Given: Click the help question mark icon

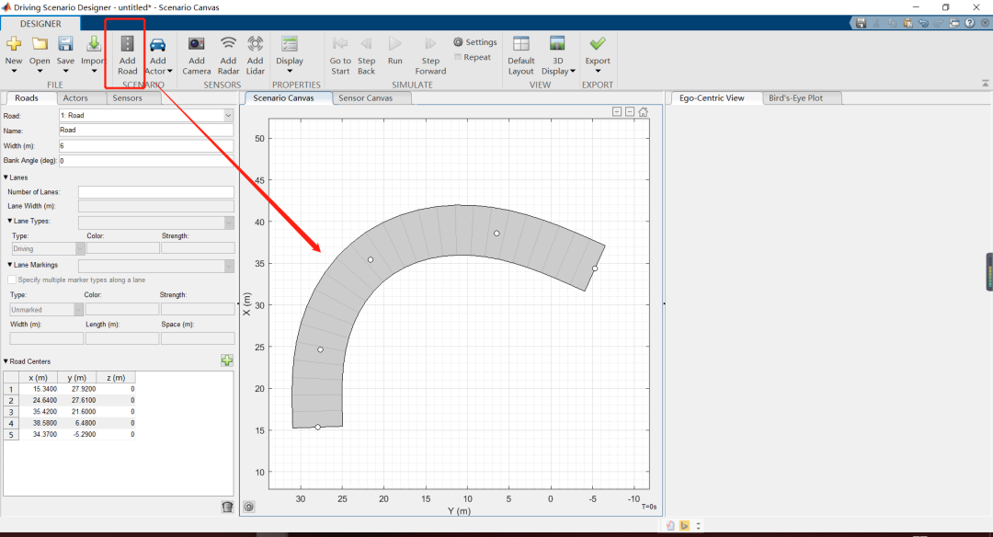Looking at the screenshot, I should [x=970, y=23].
